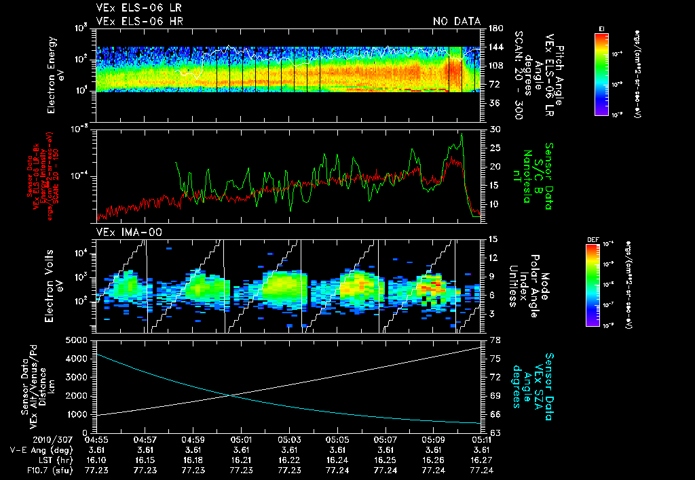Click the DEF color scale bar
The image size is (695, 480).
(x=593, y=285)
